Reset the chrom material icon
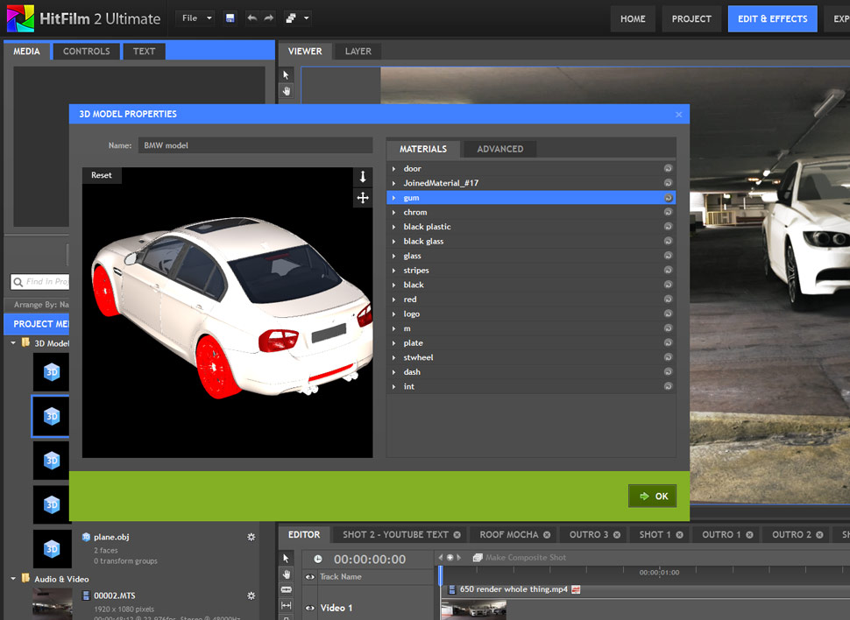Viewport: 850px width, 620px height. click(x=668, y=213)
